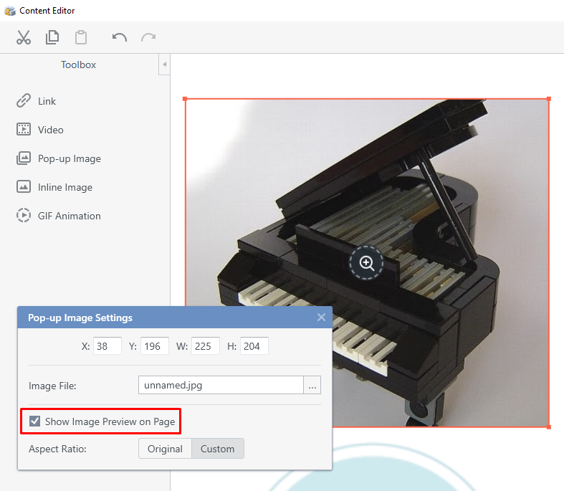Click the Image File name field

(x=221, y=385)
